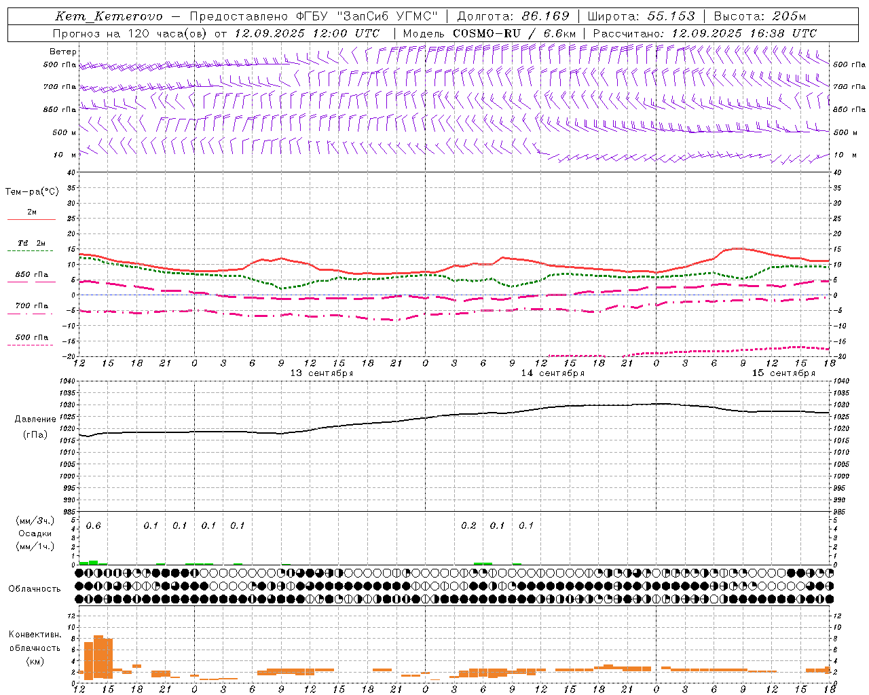
Task: Click the Осадки precipitation label
Action: pyautogui.click(x=35, y=533)
